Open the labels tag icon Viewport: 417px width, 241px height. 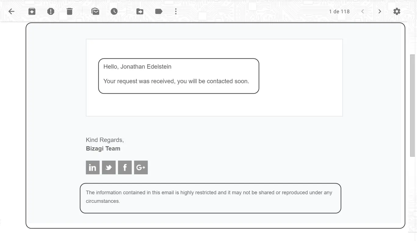[x=159, y=12]
